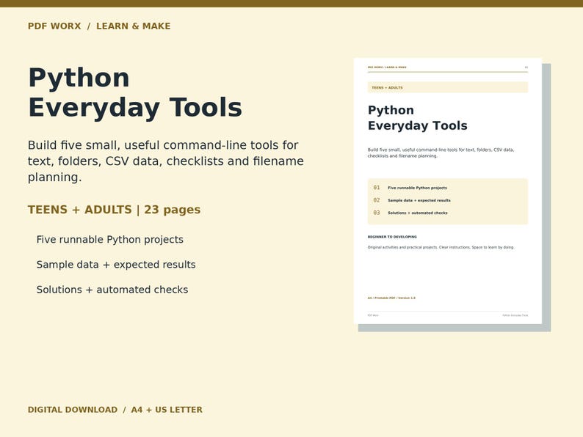Click the "TEENS + ADULTS" badge on the cover preview

coord(448,88)
